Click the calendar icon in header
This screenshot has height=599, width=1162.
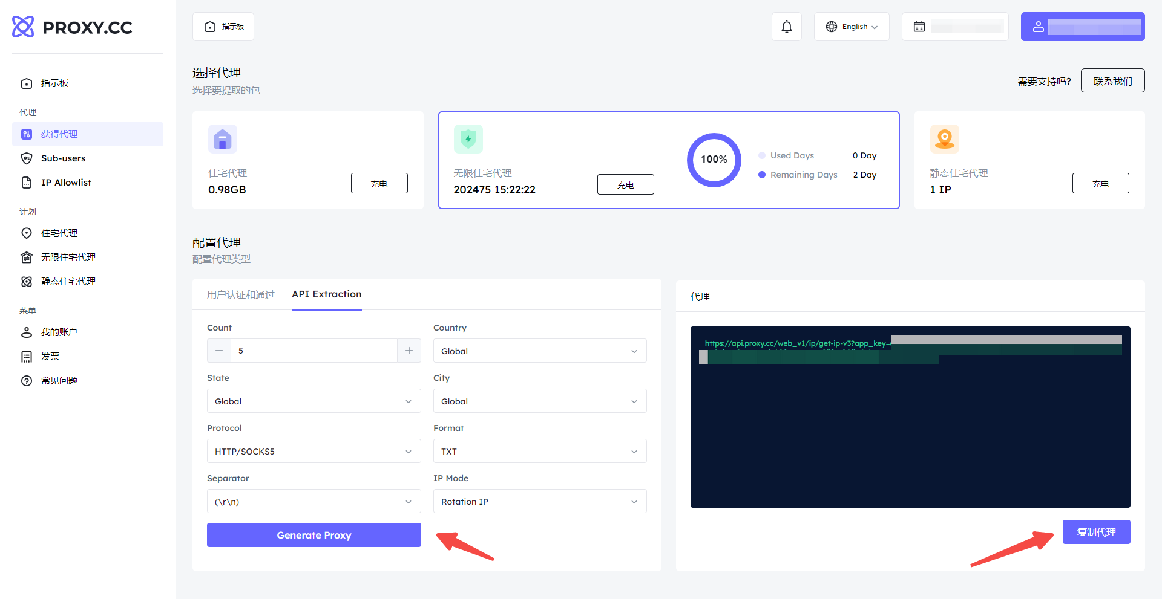(919, 27)
